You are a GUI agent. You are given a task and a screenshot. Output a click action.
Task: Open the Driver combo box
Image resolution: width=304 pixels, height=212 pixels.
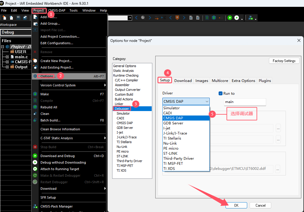[186, 102]
